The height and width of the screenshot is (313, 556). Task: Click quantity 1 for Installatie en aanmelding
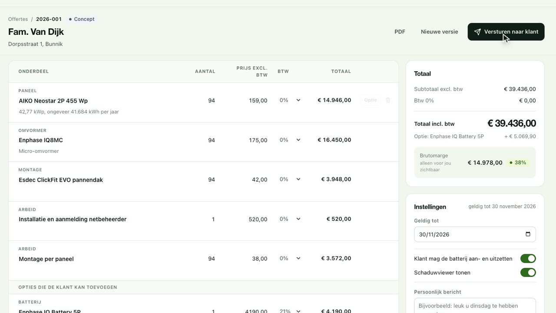pos(213,219)
